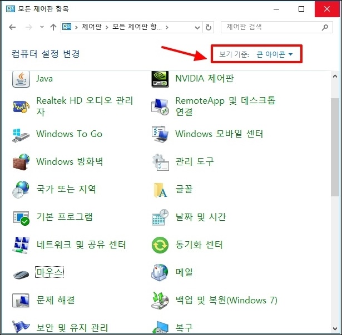
Task: Refresh the control panel view
Action: coord(209,27)
